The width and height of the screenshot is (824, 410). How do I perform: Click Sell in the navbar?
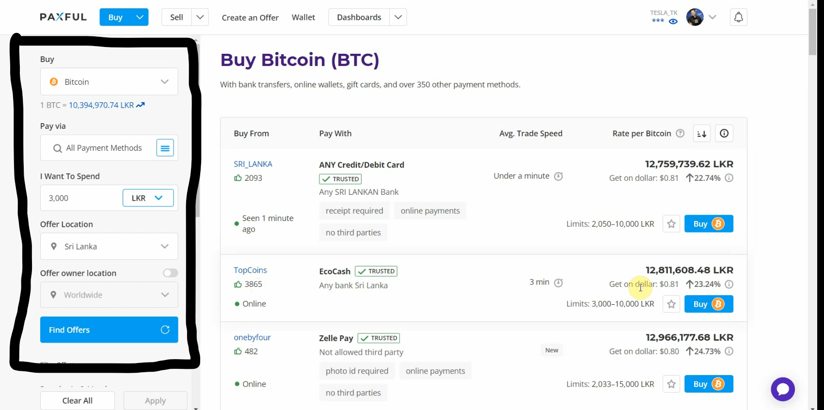pyautogui.click(x=176, y=17)
